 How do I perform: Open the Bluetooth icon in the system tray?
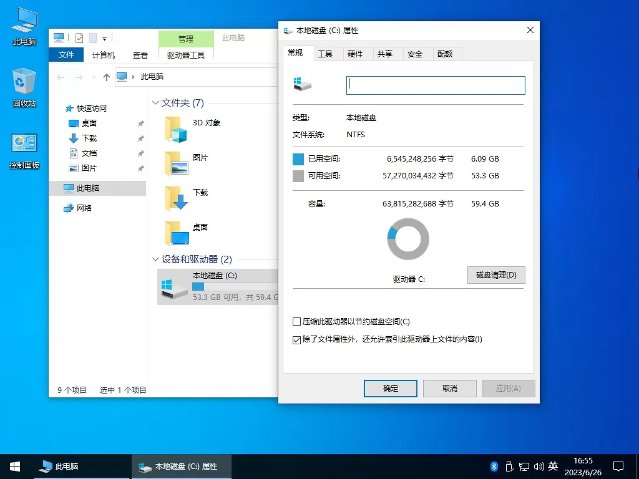point(493,466)
